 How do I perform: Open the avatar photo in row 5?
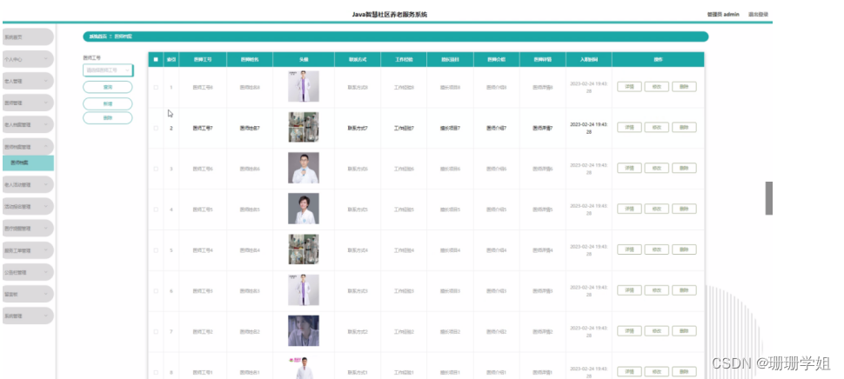(304, 249)
